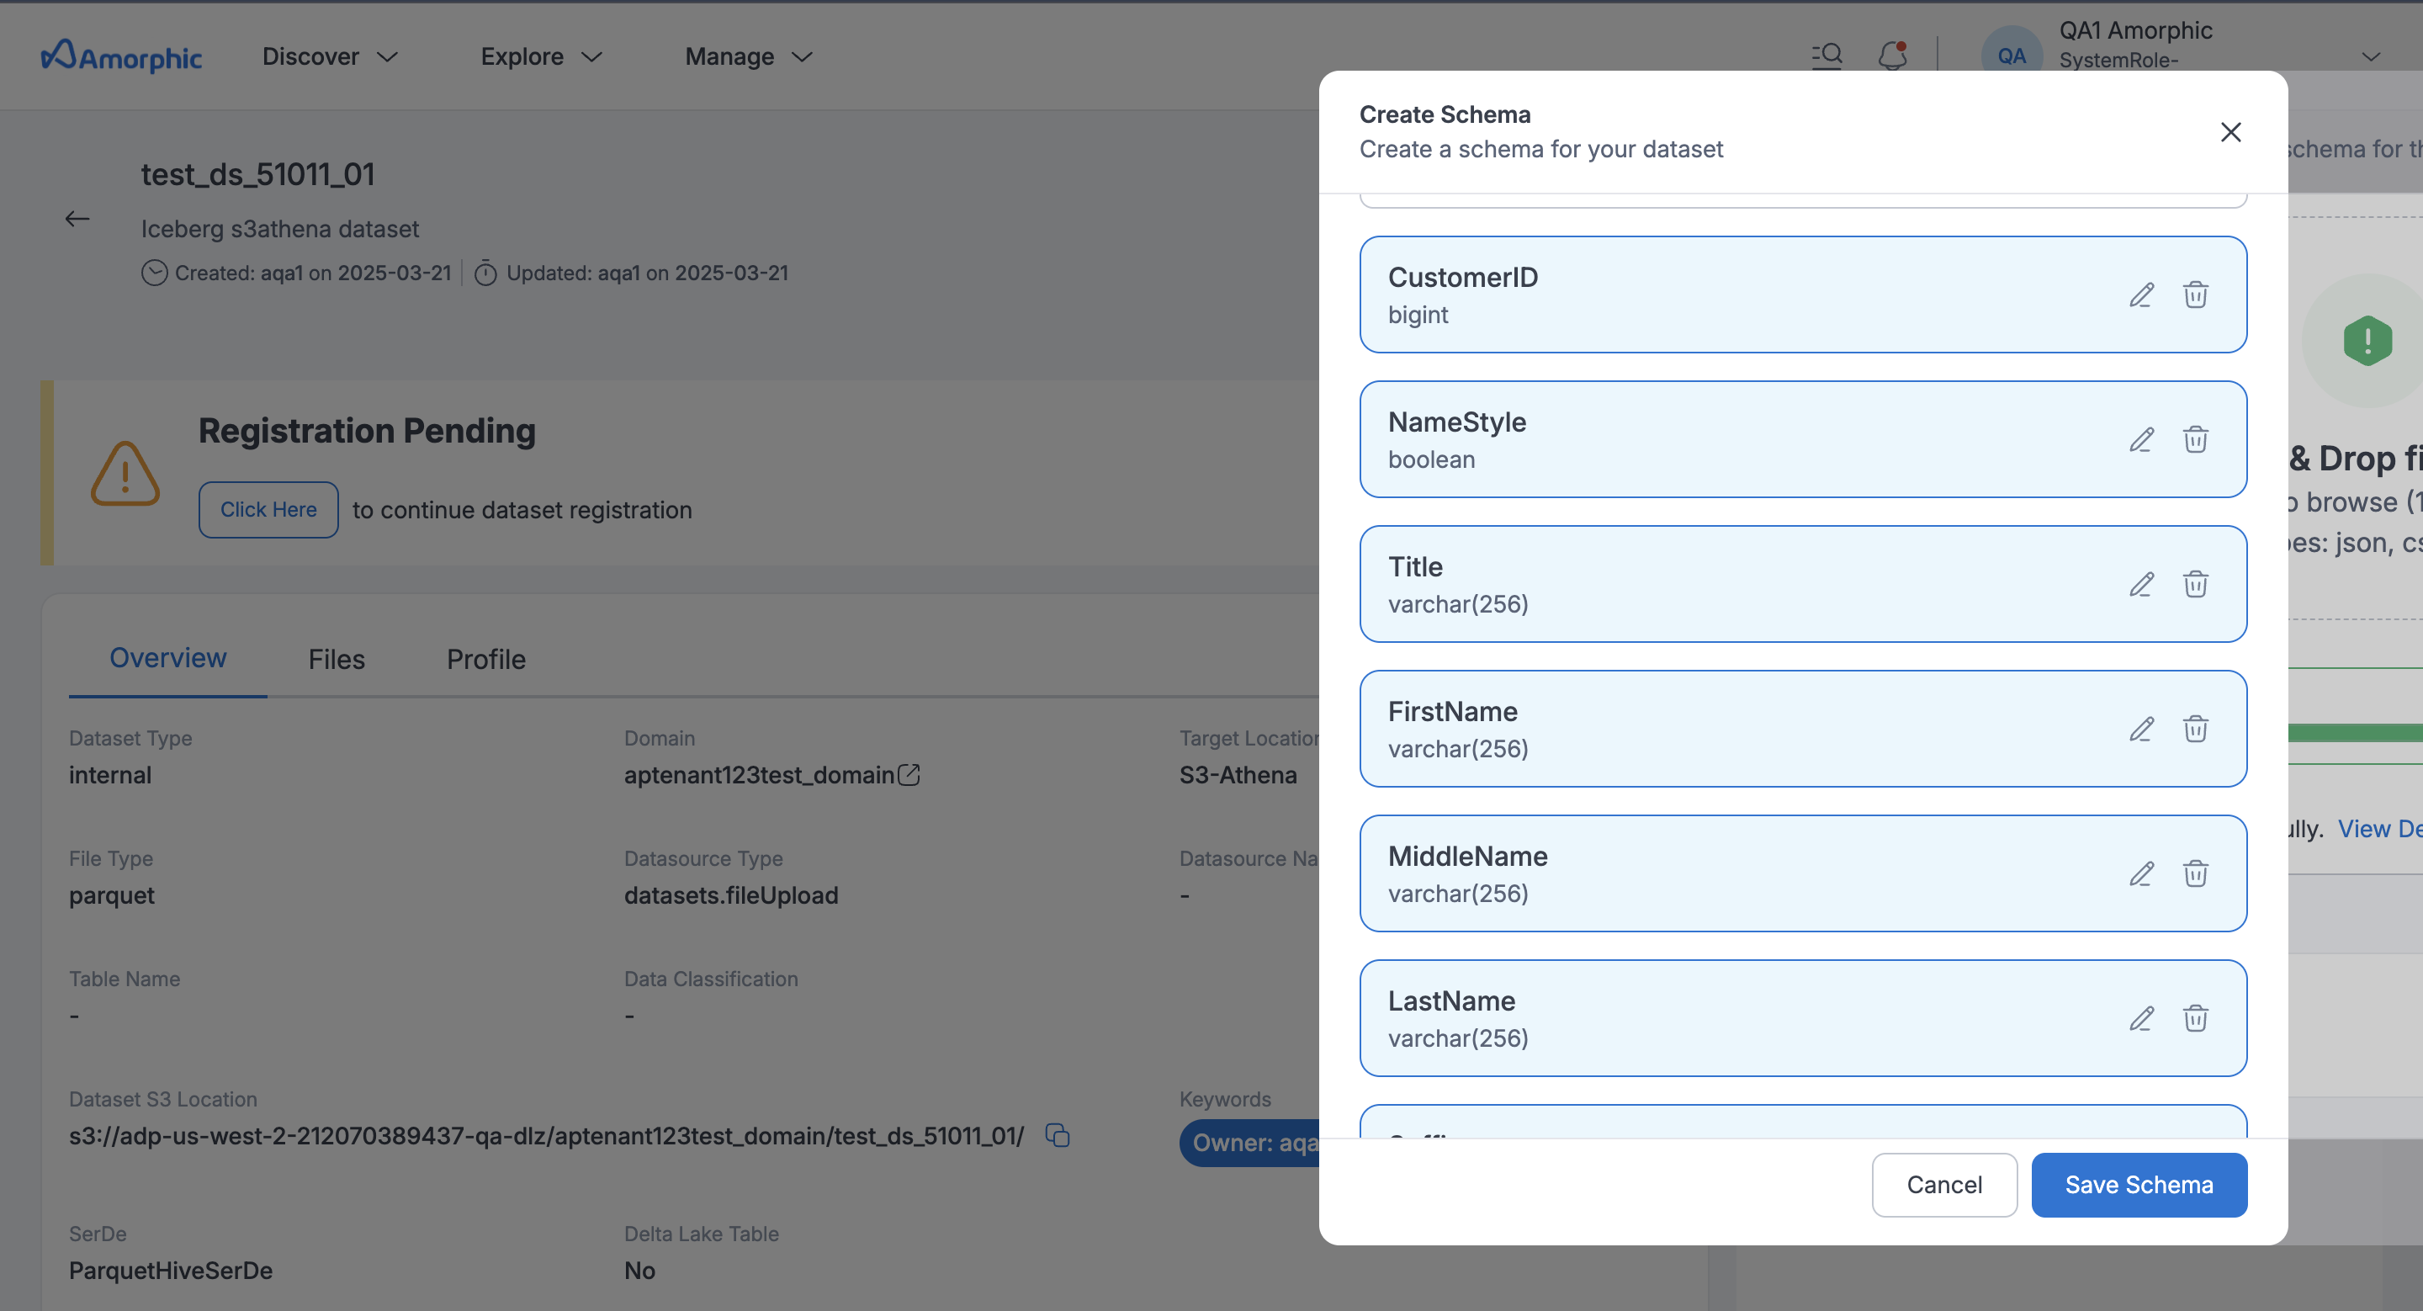Delete the CustomerID column
Screen dimensions: 2423x1311
click(2195, 295)
